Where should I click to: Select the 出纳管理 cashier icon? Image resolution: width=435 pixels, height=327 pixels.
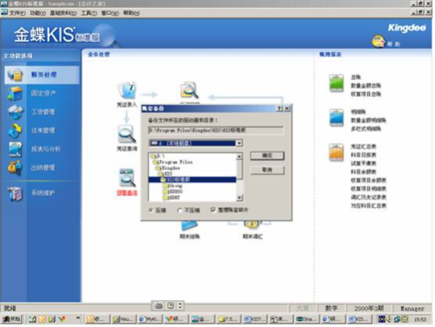[15, 168]
